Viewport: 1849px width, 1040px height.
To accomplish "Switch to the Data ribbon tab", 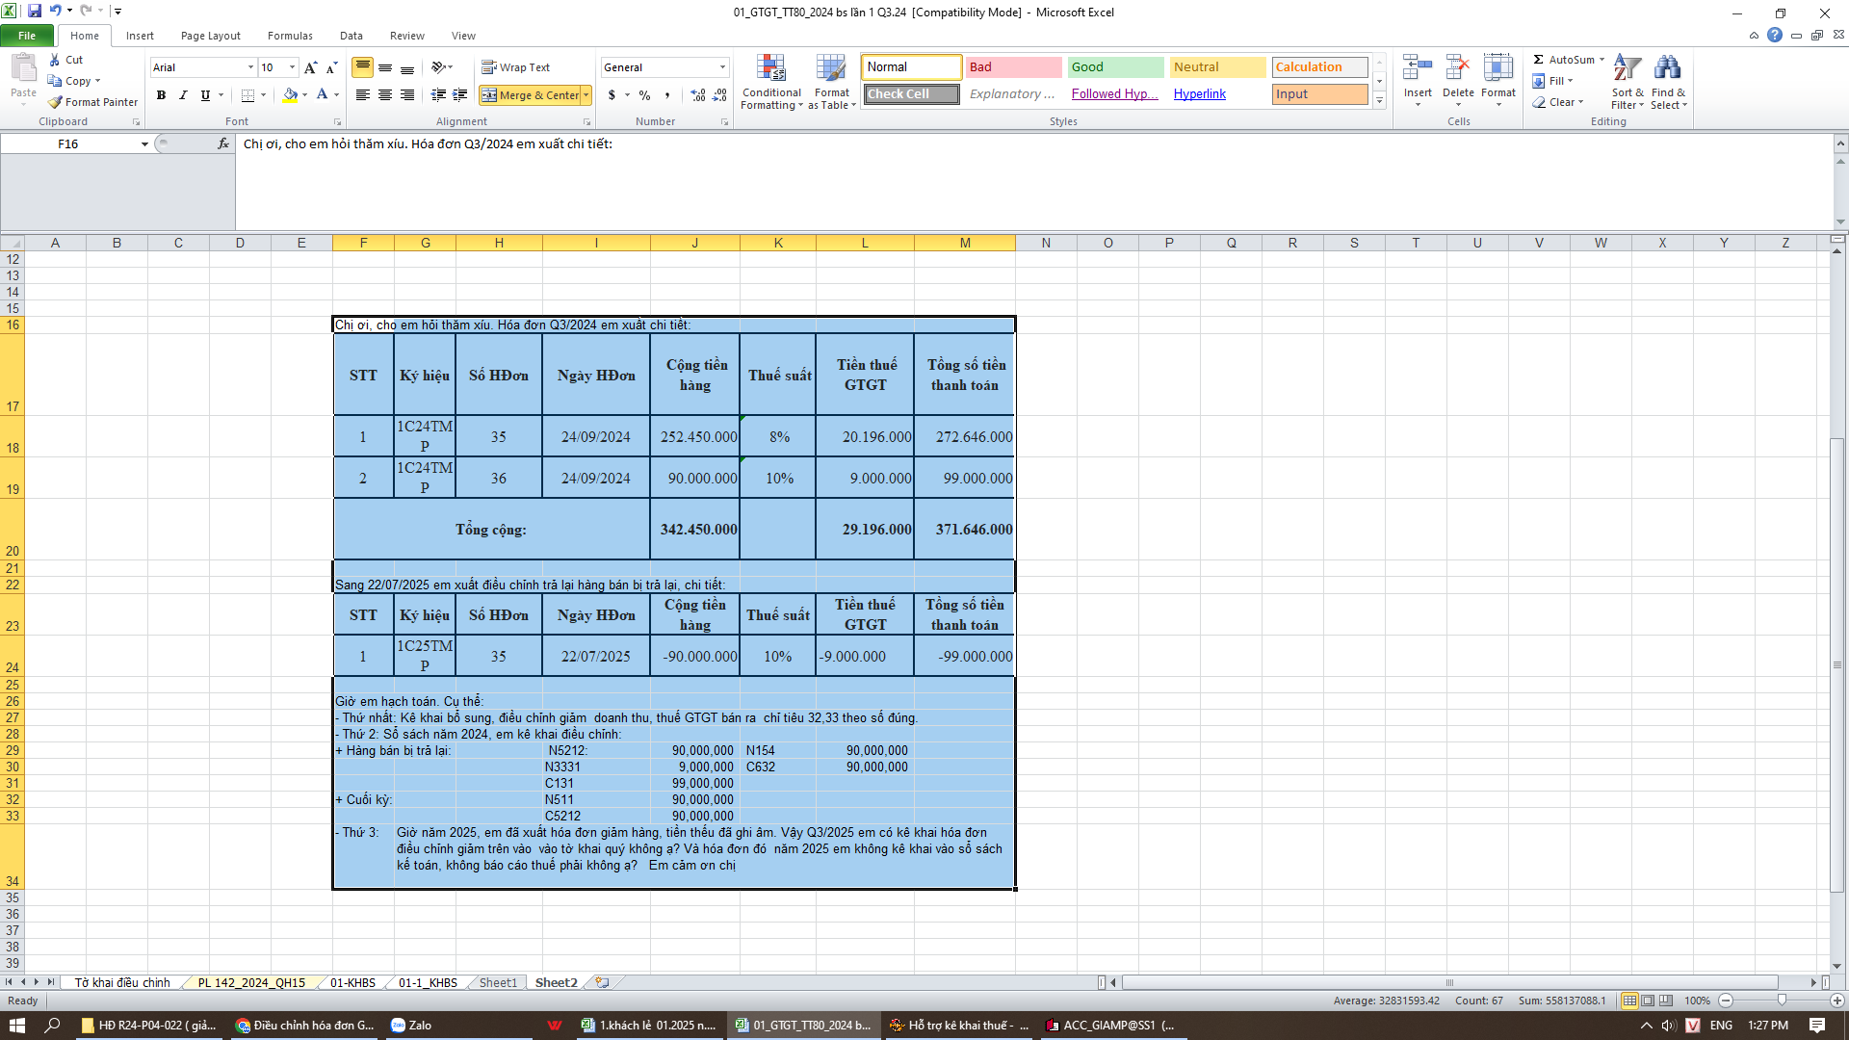I will point(352,36).
